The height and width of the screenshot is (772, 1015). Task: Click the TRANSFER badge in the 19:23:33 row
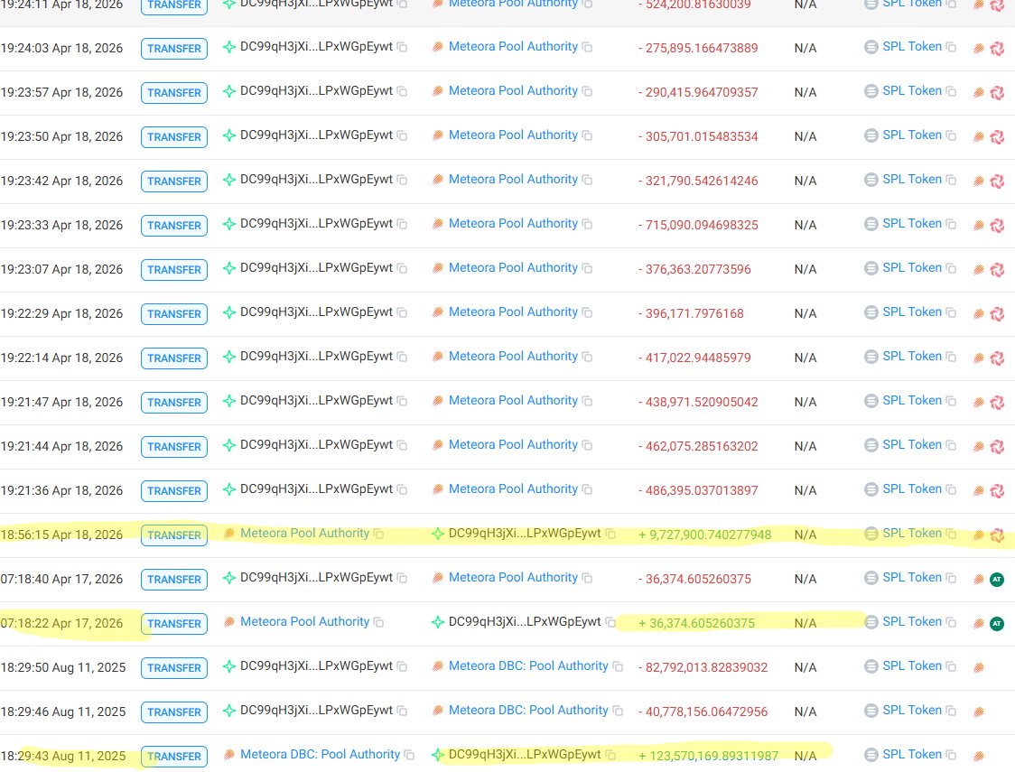(x=174, y=225)
